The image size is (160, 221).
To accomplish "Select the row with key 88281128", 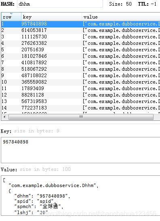I will click(x=81, y=95).
